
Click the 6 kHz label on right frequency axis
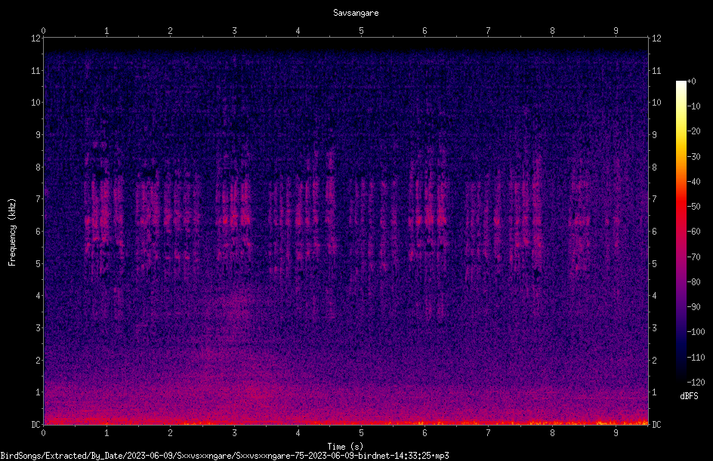[x=654, y=232]
